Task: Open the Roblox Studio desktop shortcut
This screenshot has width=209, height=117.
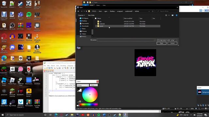Action: pos(4,82)
